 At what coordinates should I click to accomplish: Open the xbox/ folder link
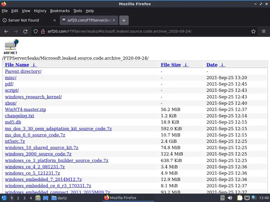11,103
